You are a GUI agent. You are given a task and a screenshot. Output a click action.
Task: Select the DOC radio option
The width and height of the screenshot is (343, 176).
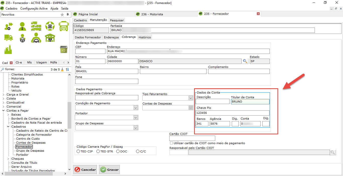(118, 151)
